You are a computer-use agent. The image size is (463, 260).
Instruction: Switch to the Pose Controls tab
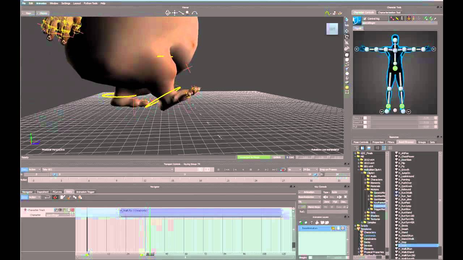click(361, 142)
